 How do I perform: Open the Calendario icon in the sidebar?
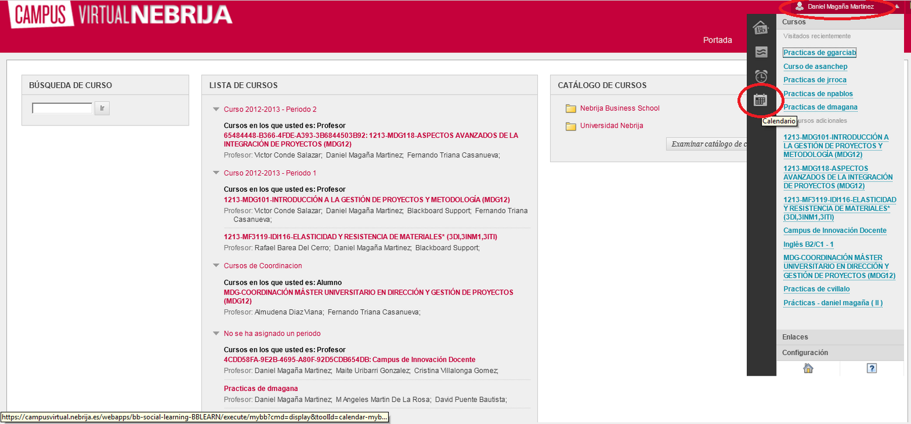pos(762,100)
